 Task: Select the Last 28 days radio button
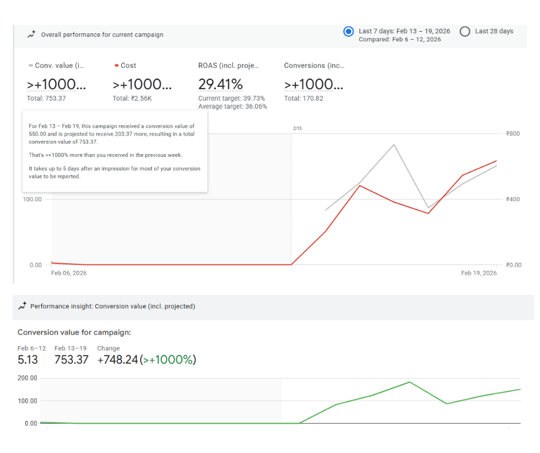click(465, 32)
